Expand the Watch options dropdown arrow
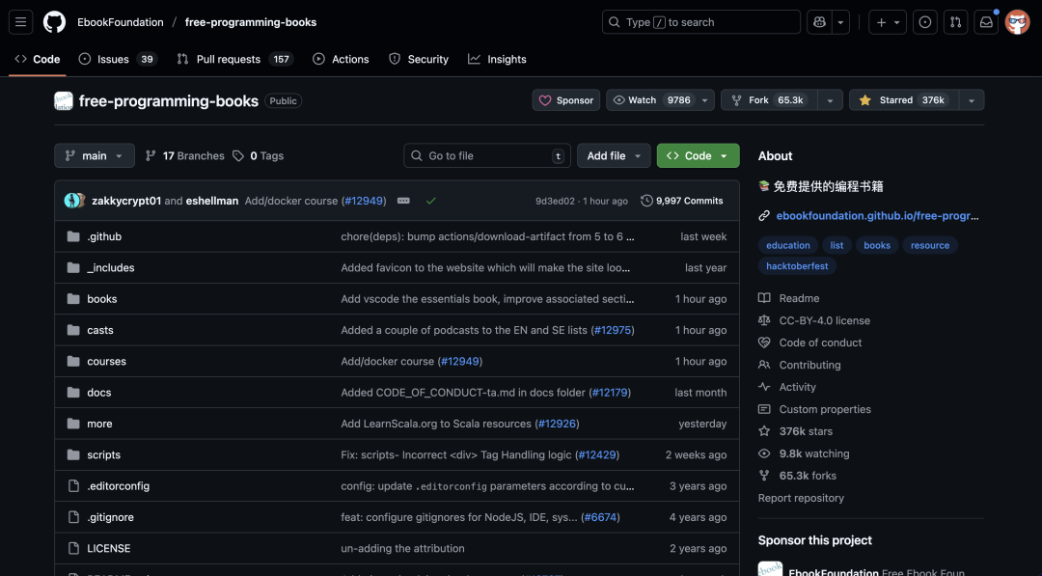The height and width of the screenshot is (576, 1042). pyautogui.click(x=705, y=100)
